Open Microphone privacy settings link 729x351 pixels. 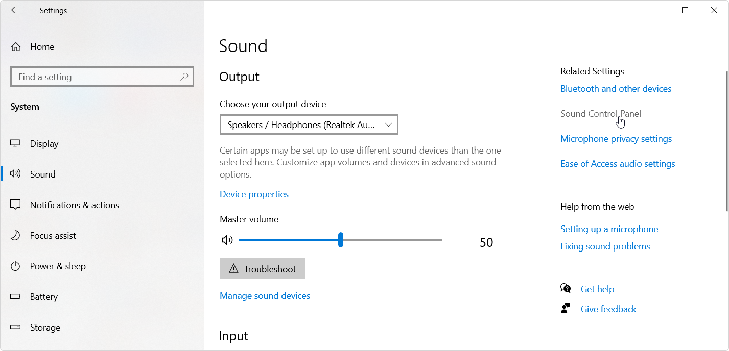(616, 139)
